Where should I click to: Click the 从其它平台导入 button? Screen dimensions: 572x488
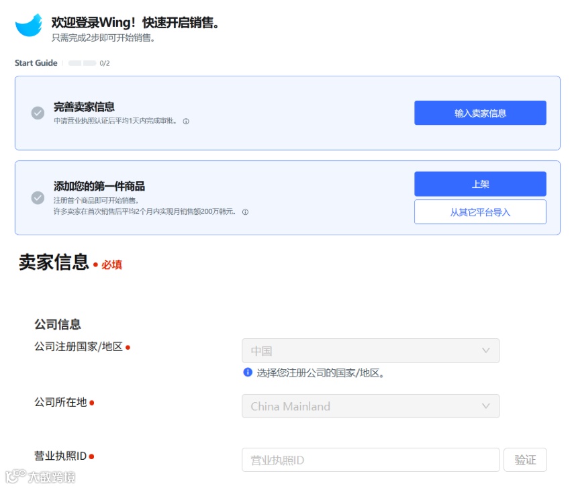click(480, 212)
